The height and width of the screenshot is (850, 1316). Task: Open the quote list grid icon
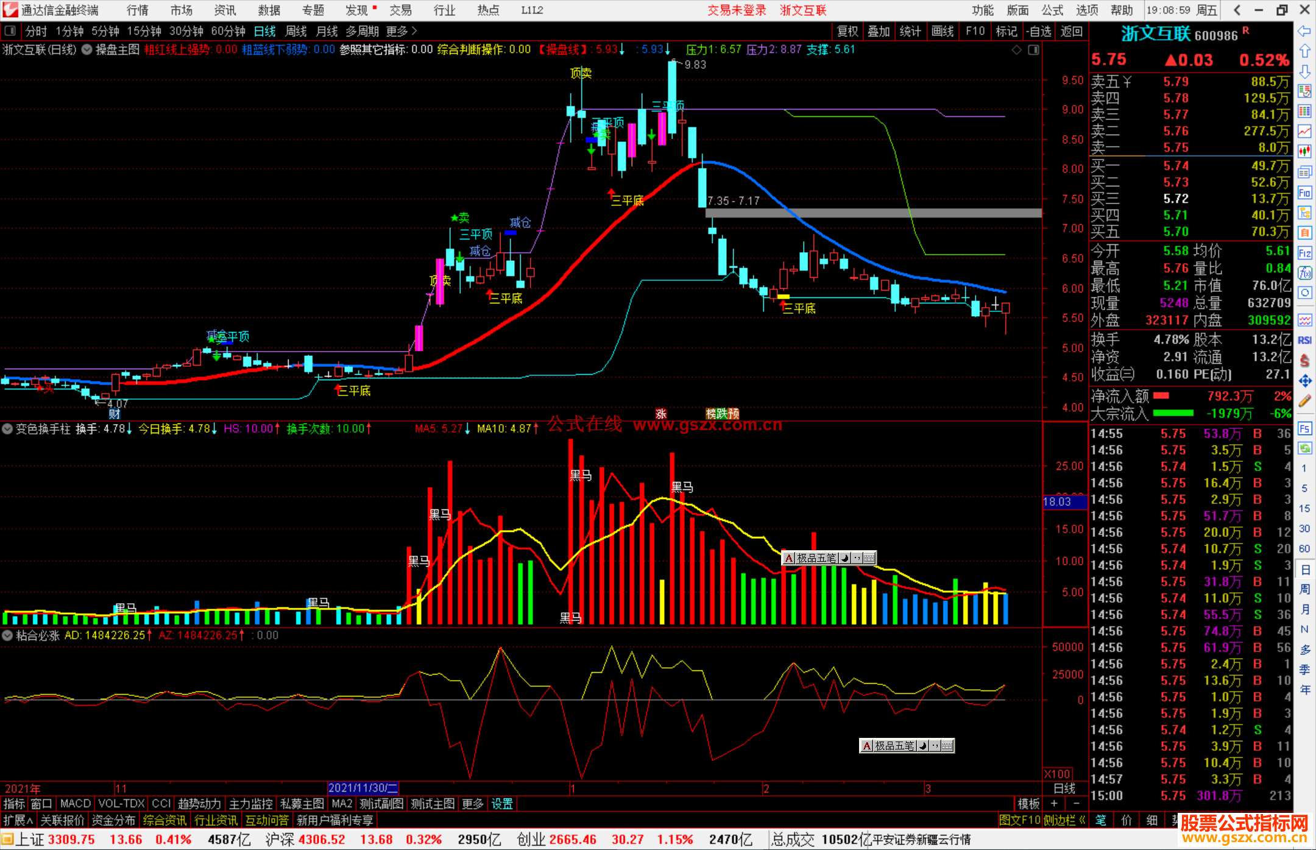pos(1304,112)
